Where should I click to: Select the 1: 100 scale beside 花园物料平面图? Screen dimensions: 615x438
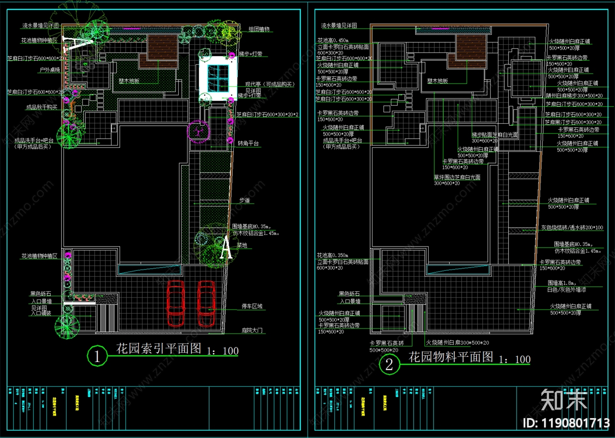point(515,360)
